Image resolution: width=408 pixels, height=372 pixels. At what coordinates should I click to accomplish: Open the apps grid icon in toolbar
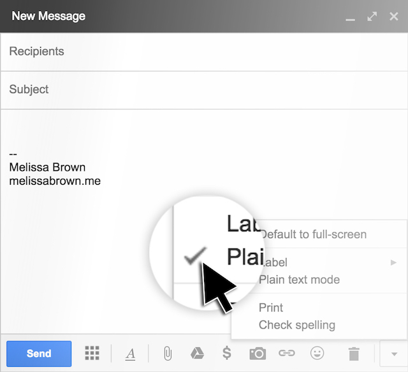92,353
